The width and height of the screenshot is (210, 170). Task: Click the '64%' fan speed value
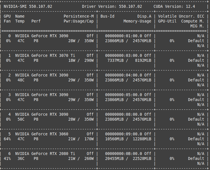tap(7, 139)
